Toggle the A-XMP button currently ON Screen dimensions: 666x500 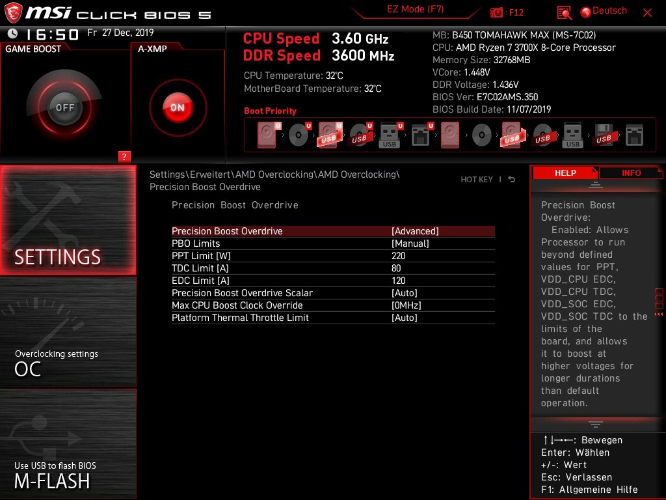[x=178, y=107]
